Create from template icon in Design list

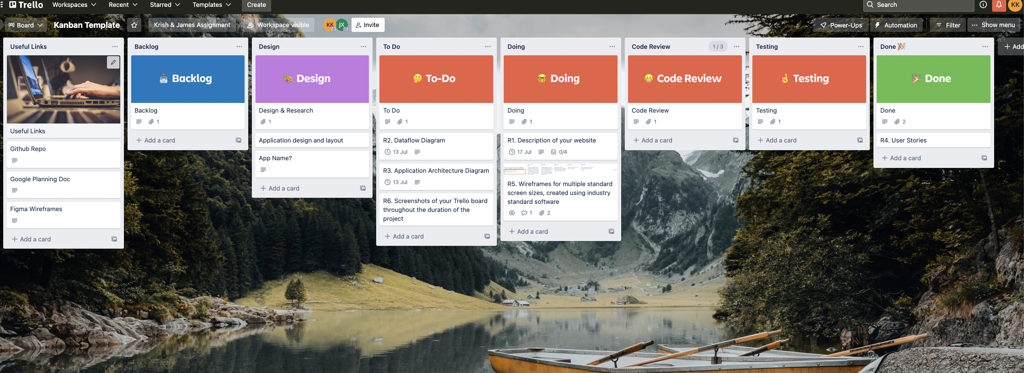(363, 189)
